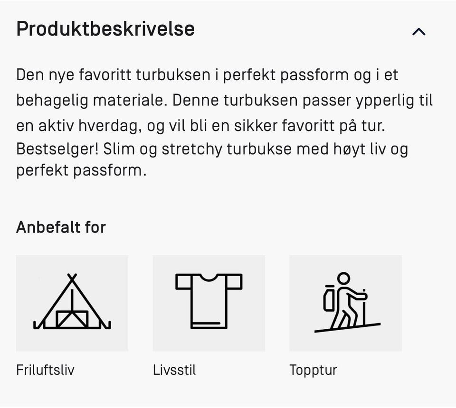The width and height of the screenshot is (456, 408).
Task: Select the hiker icon for Topptur
Action: (345, 303)
